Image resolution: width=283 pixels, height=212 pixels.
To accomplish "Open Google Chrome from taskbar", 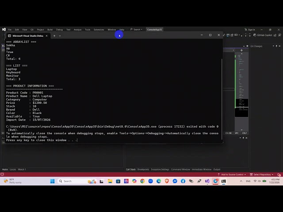I will click(x=142, y=181).
